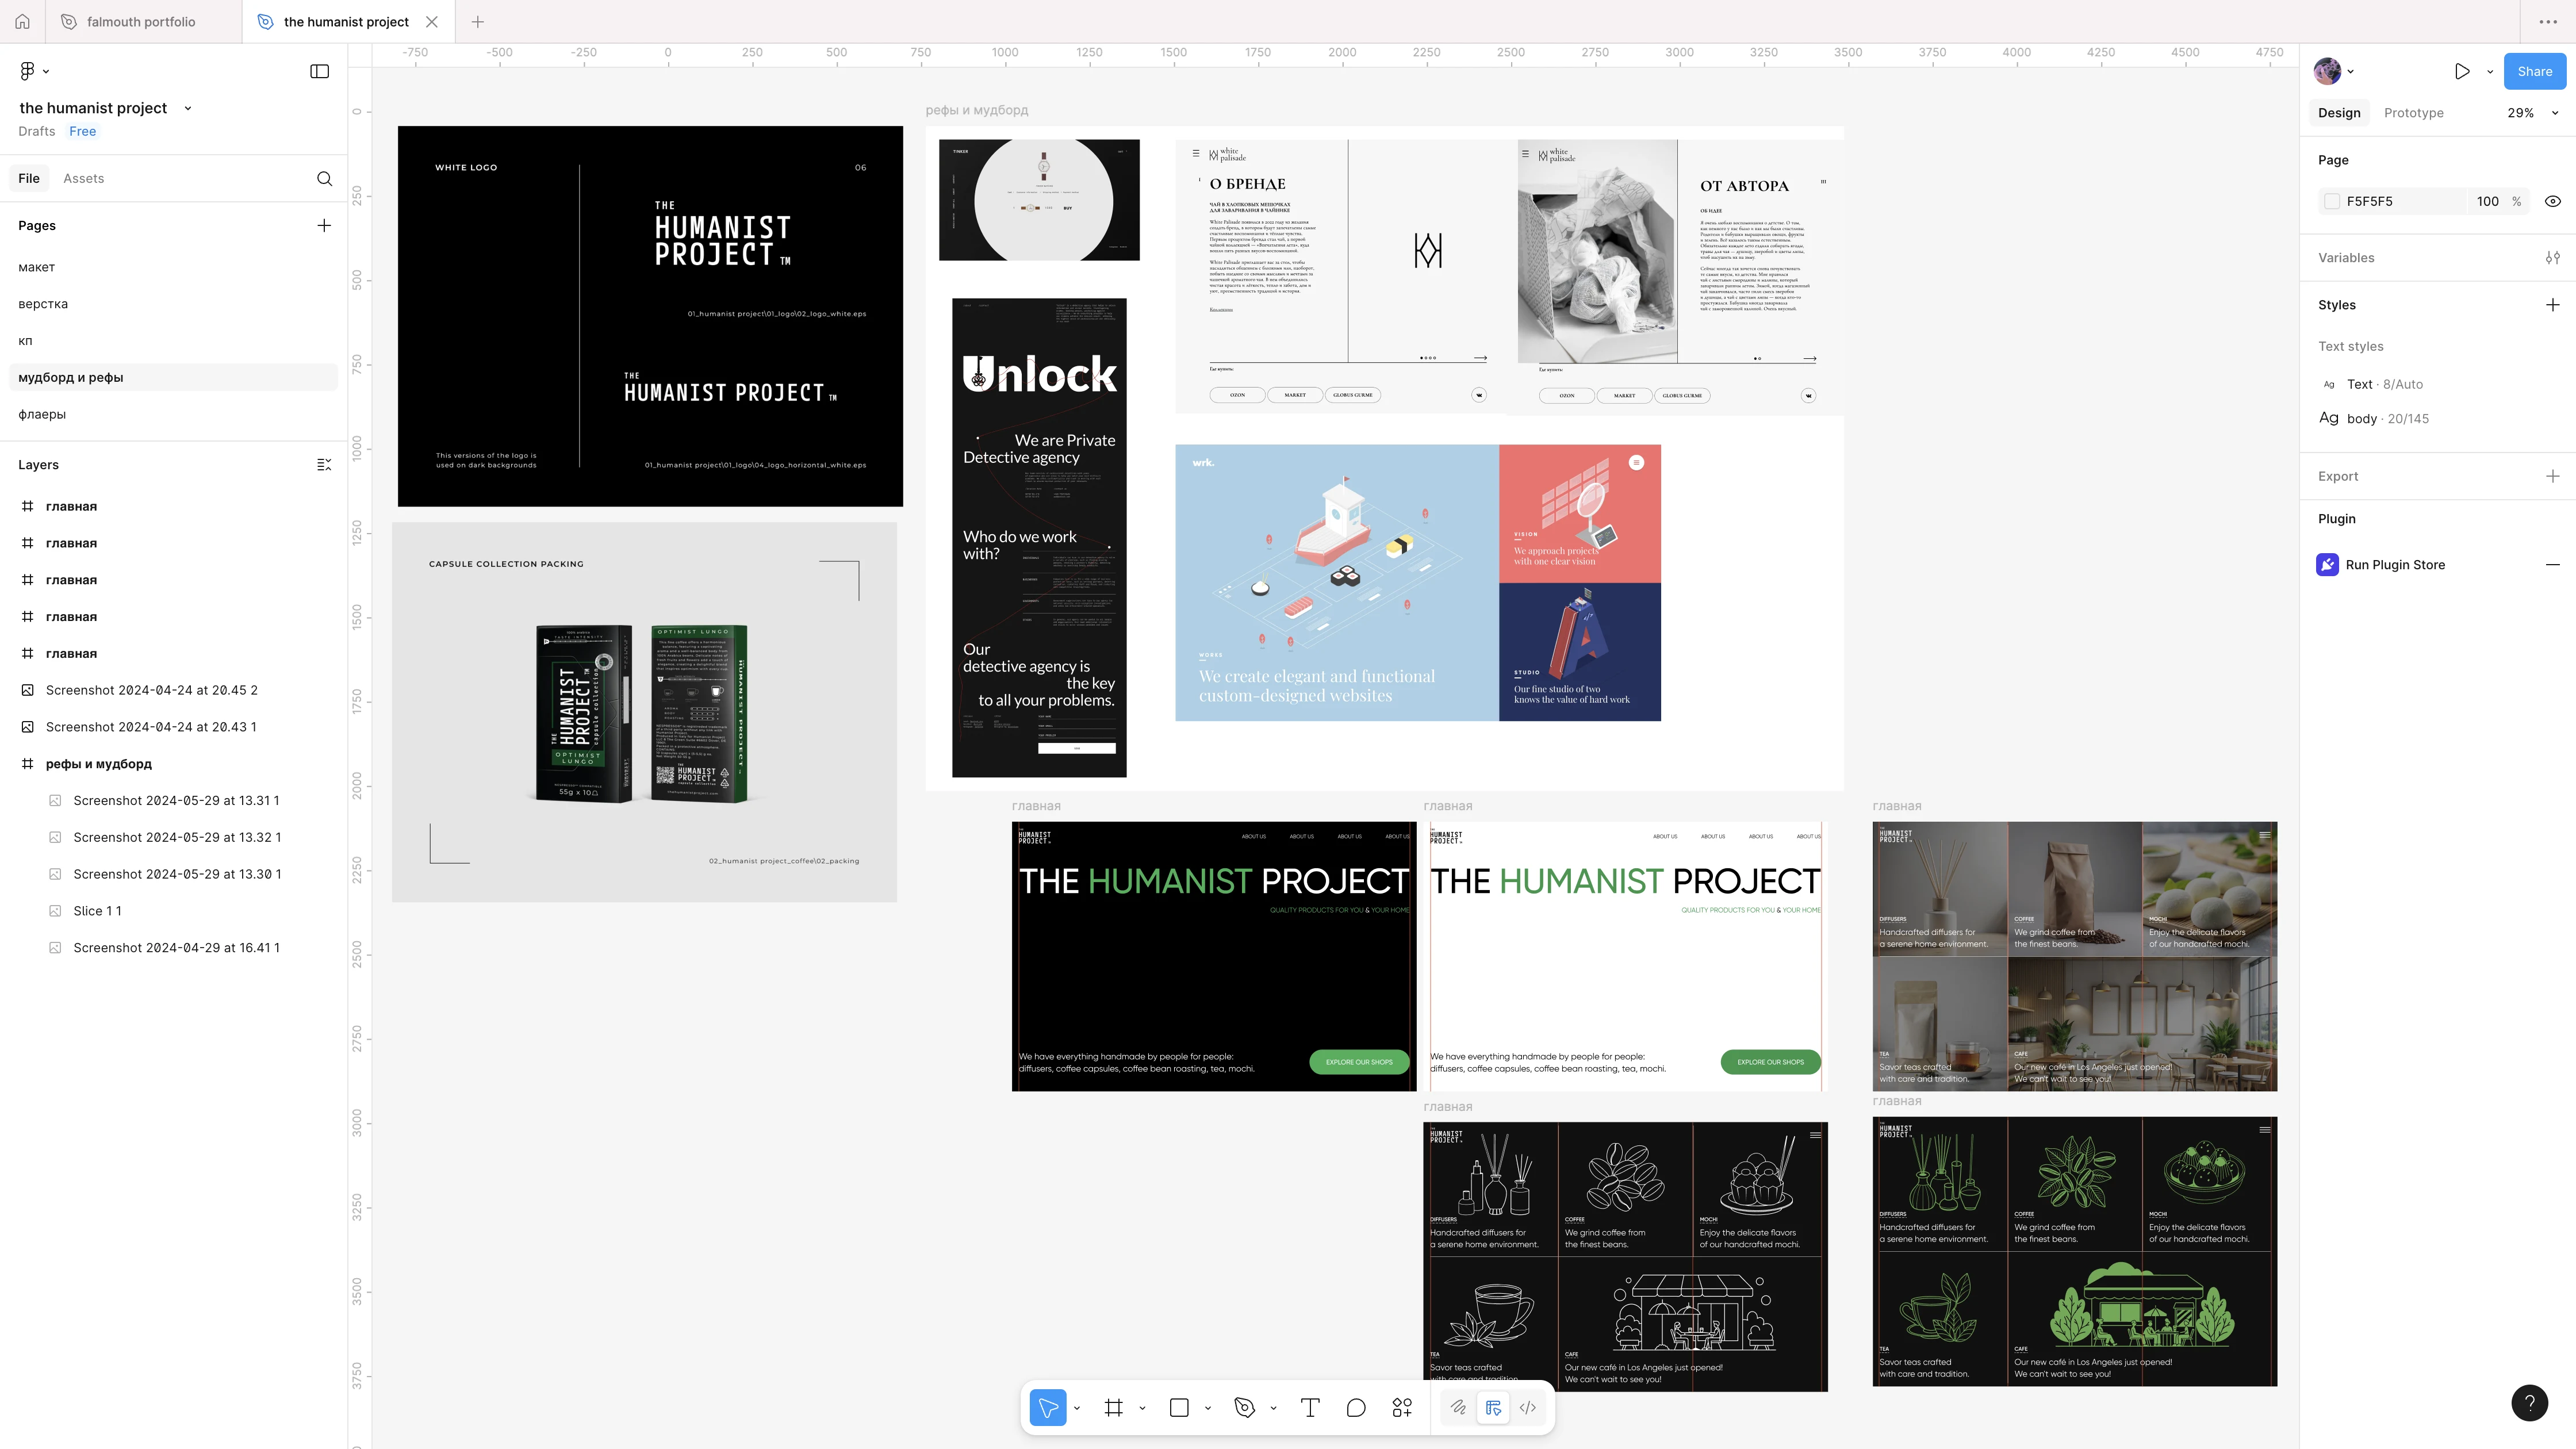Select the кп page

[173, 341]
